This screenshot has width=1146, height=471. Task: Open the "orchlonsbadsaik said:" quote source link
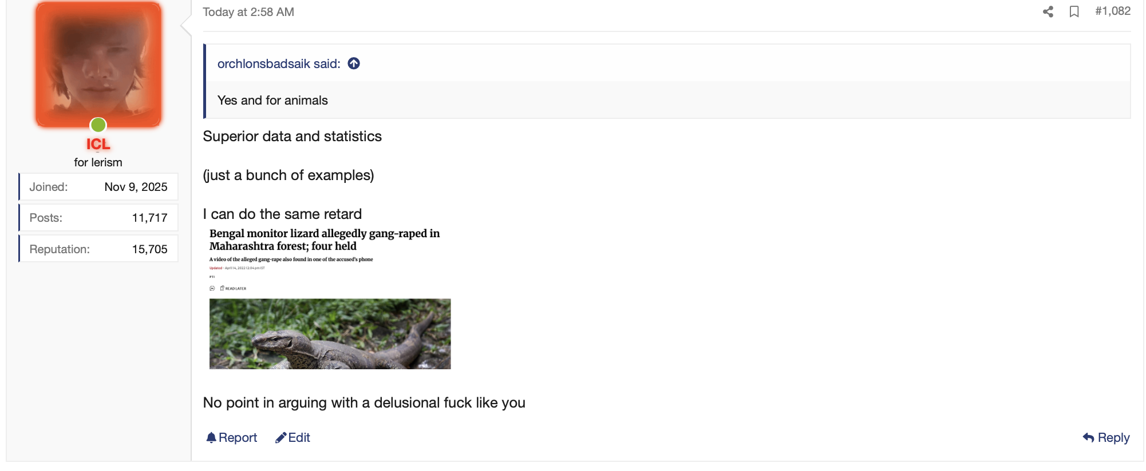(x=279, y=63)
